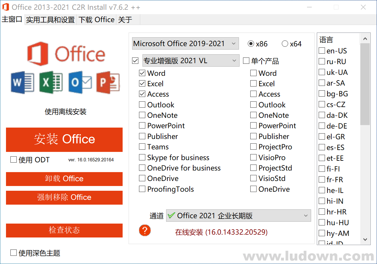The image size is (377, 264).
Task: Check OneDrive under single products
Action: pyautogui.click(x=253, y=189)
